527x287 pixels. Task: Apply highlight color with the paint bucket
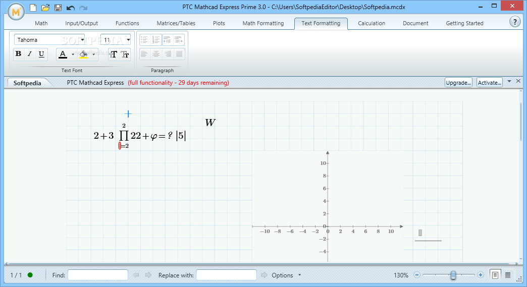tap(84, 54)
